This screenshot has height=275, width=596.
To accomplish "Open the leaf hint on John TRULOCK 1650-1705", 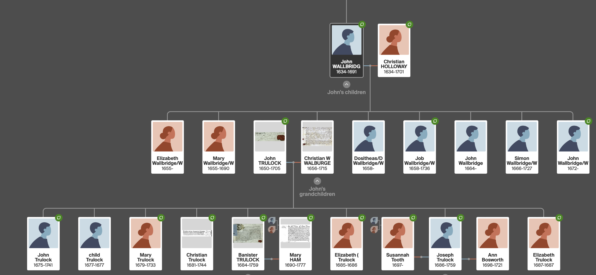I will click(x=285, y=121).
